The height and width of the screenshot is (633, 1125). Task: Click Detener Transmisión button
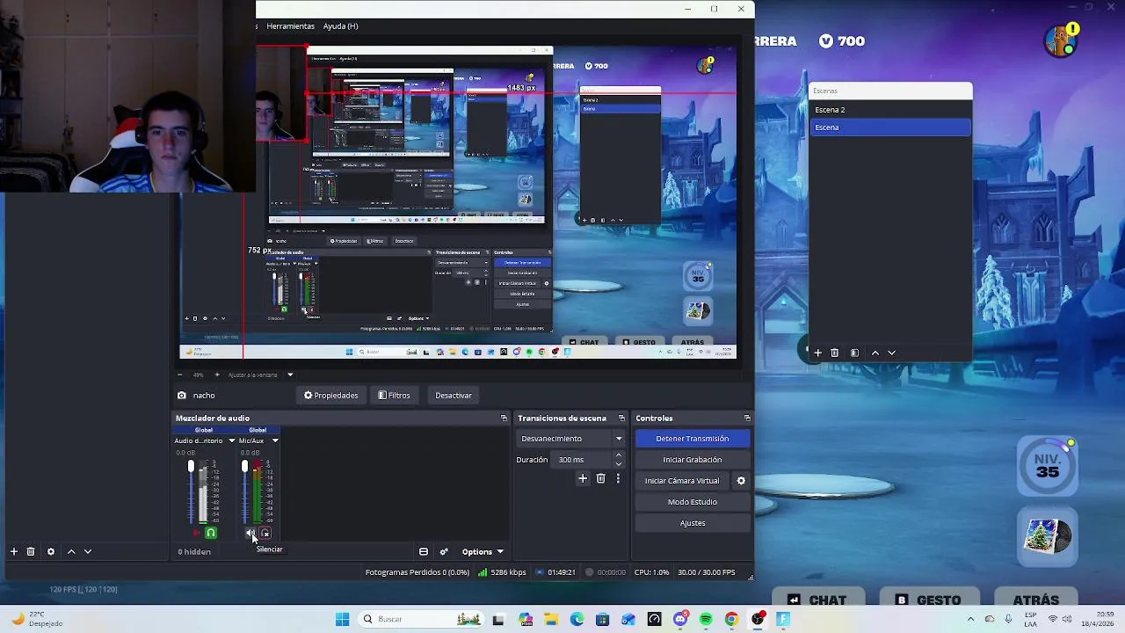(693, 438)
